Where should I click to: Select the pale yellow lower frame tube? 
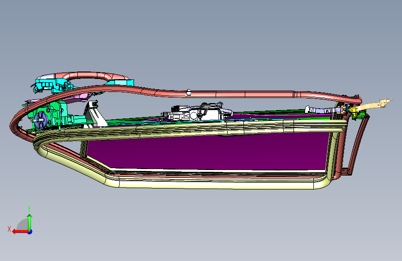215,183
